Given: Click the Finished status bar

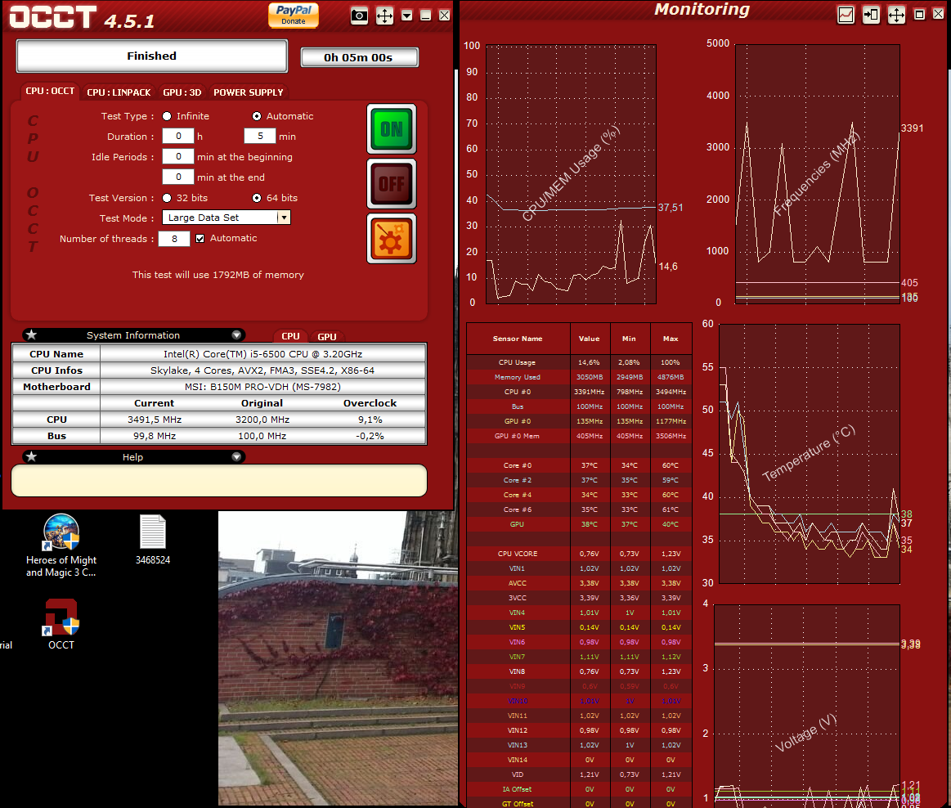Looking at the screenshot, I should click(x=151, y=56).
